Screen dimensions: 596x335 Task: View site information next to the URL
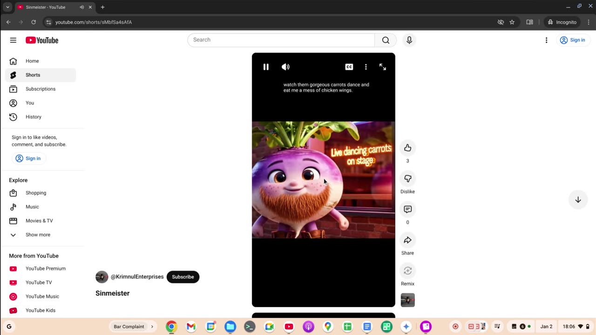(48, 22)
